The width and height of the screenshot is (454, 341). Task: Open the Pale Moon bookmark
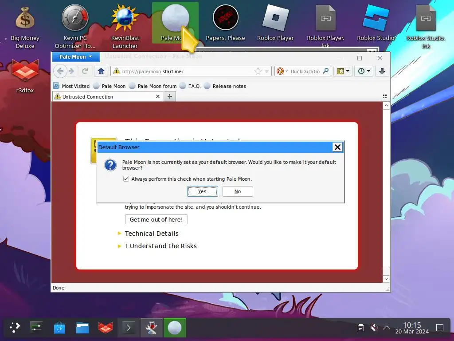110,86
